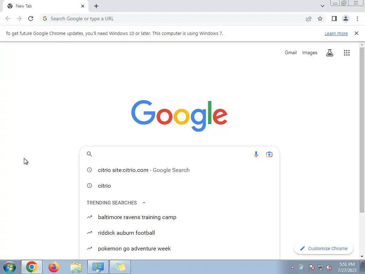Image resolution: width=365 pixels, height=274 pixels.
Task: Click Chrome in the taskbar
Action: pyautogui.click(x=32, y=267)
